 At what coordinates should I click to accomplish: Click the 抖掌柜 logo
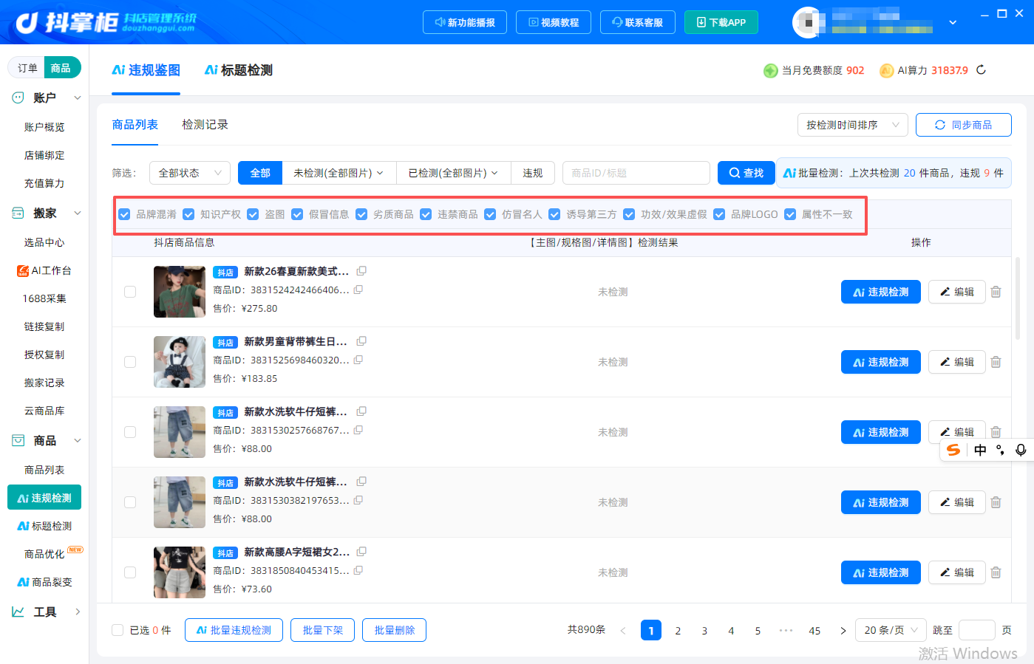(x=106, y=22)
